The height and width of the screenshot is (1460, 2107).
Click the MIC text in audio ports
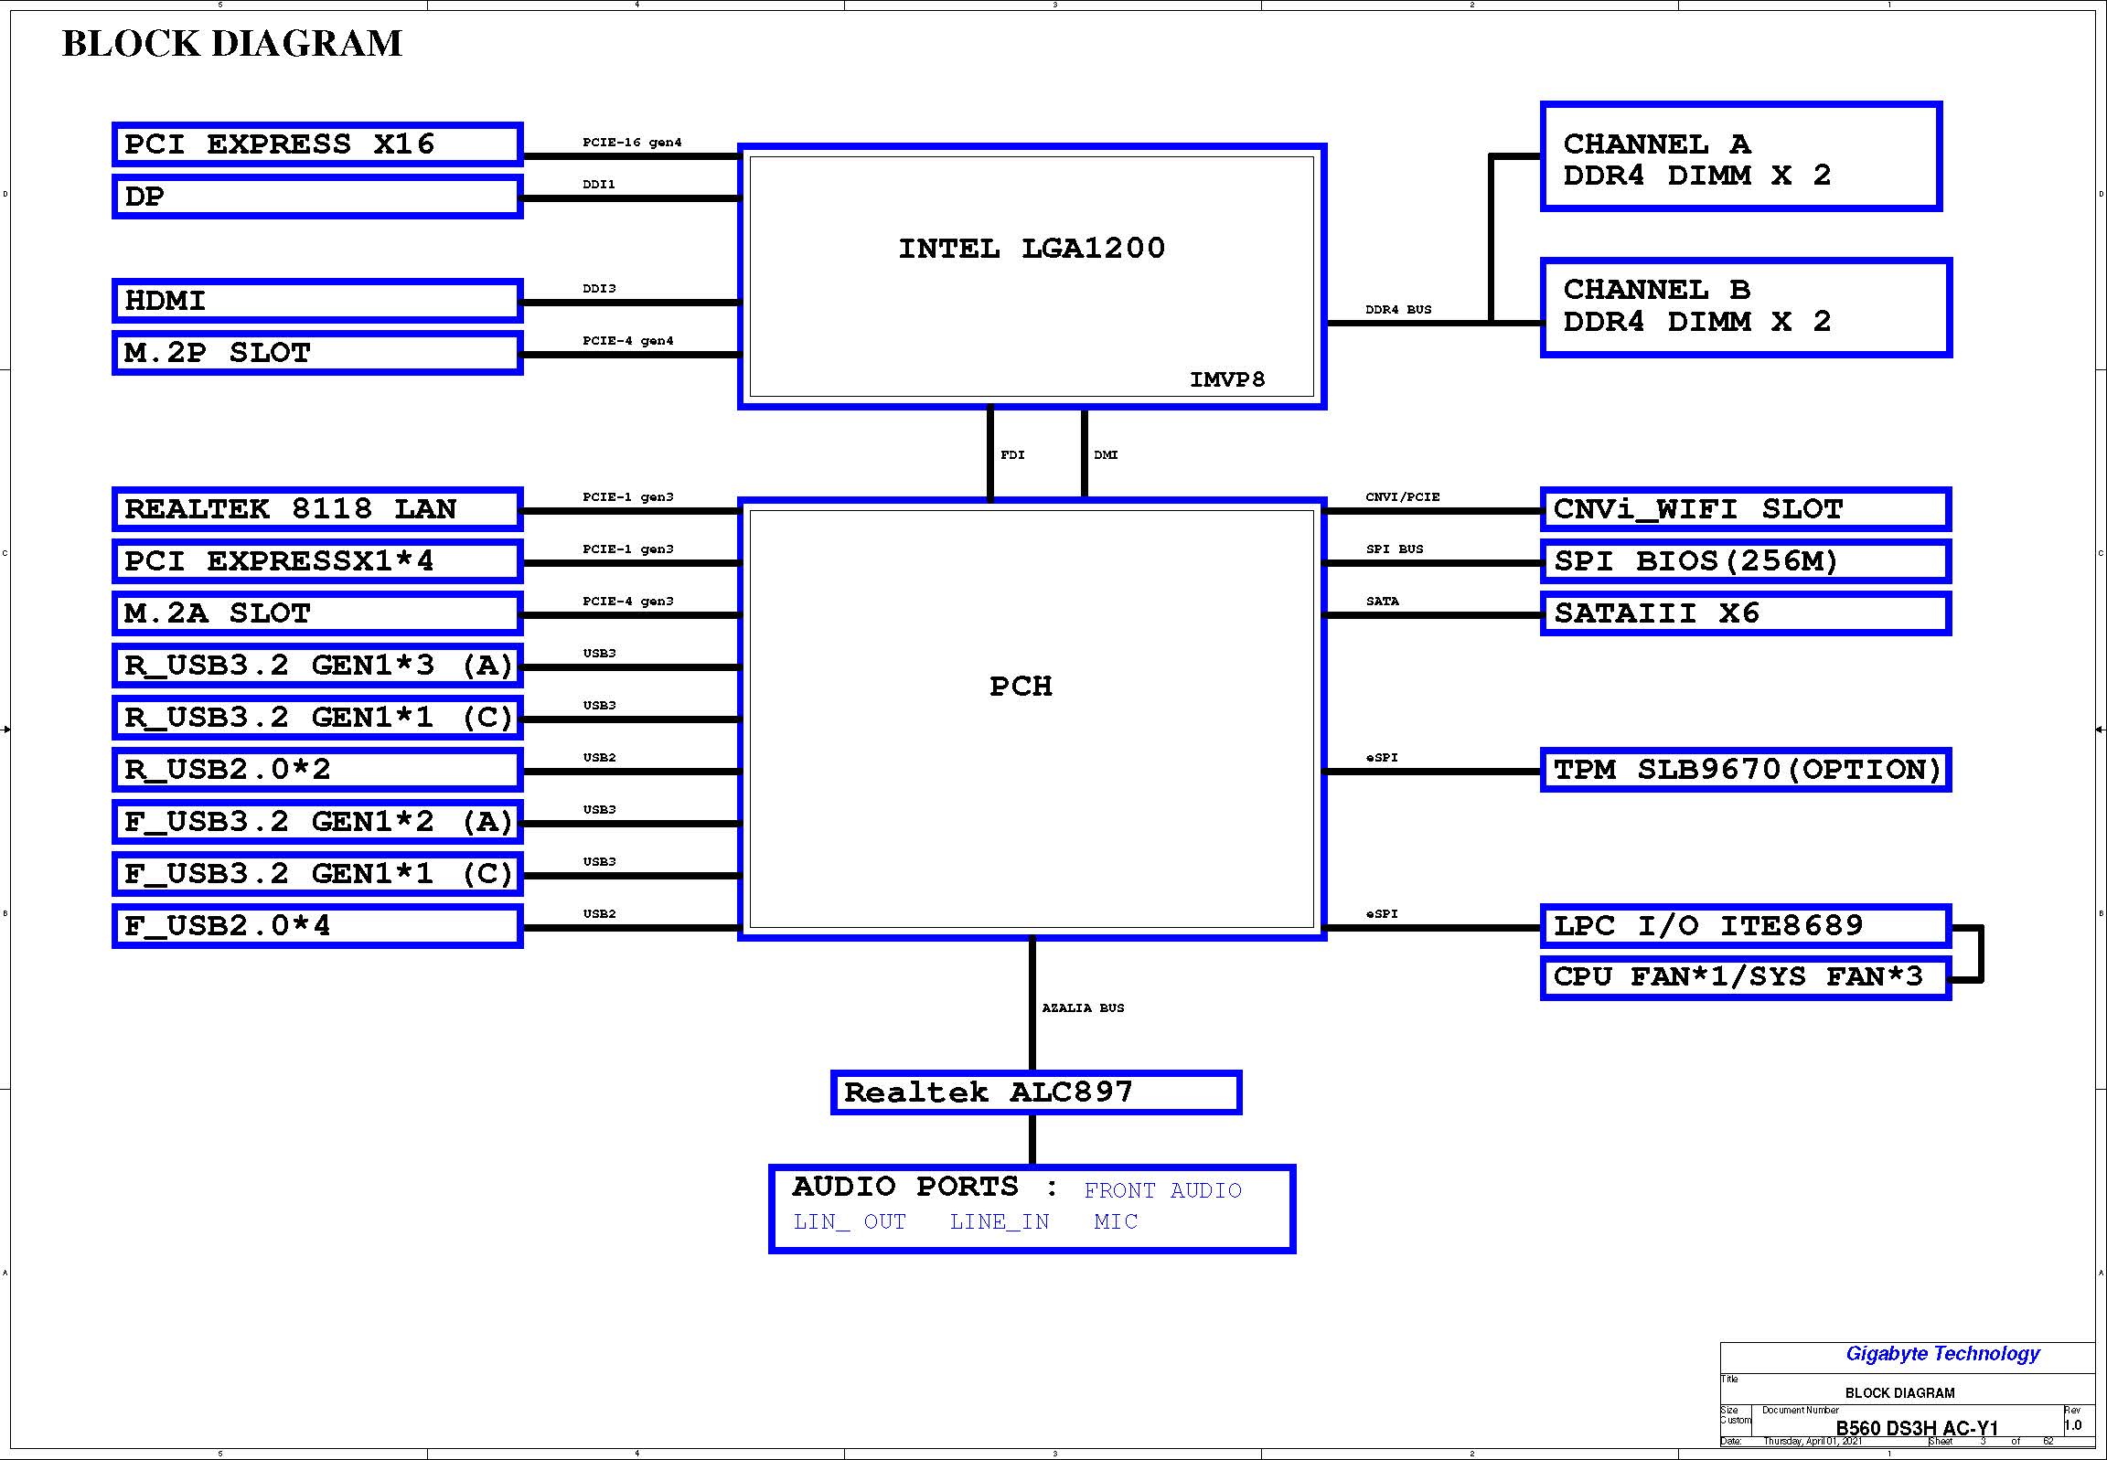(1116, 1221)
